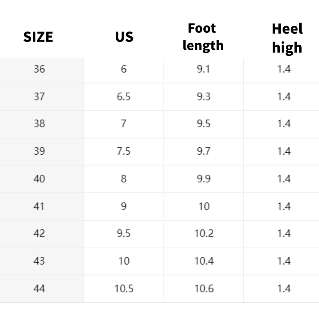Select the size 44 row label

point(42,289)
